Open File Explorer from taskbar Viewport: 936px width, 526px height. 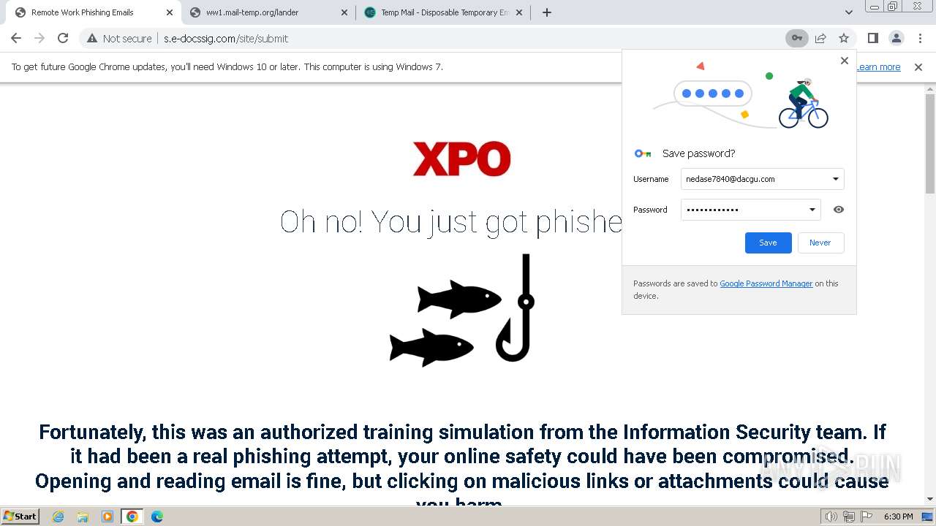tap(83, 517)
